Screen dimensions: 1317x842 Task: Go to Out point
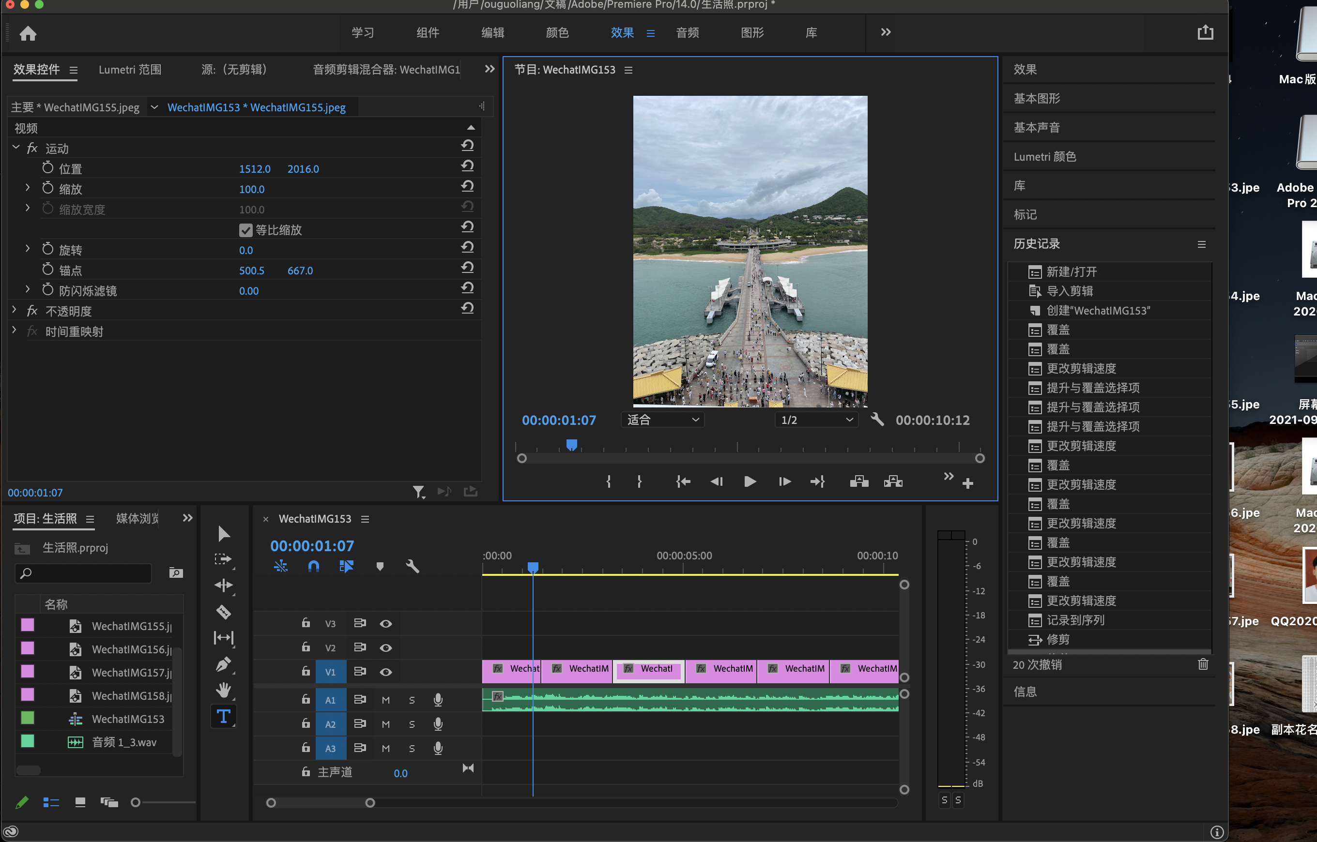tap(818, 481)
